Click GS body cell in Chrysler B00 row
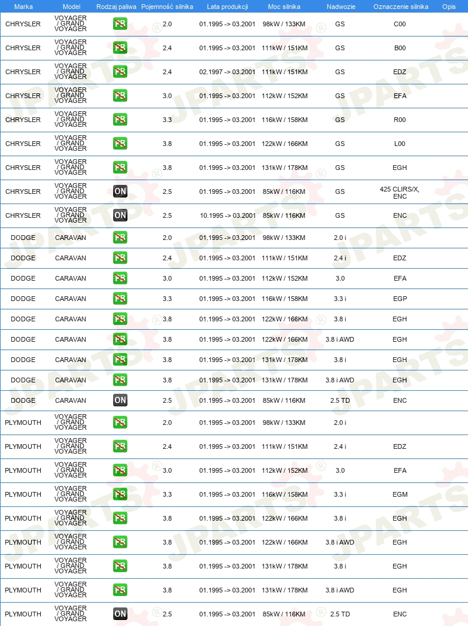468x626 pixels. click(x=340, y=48)
